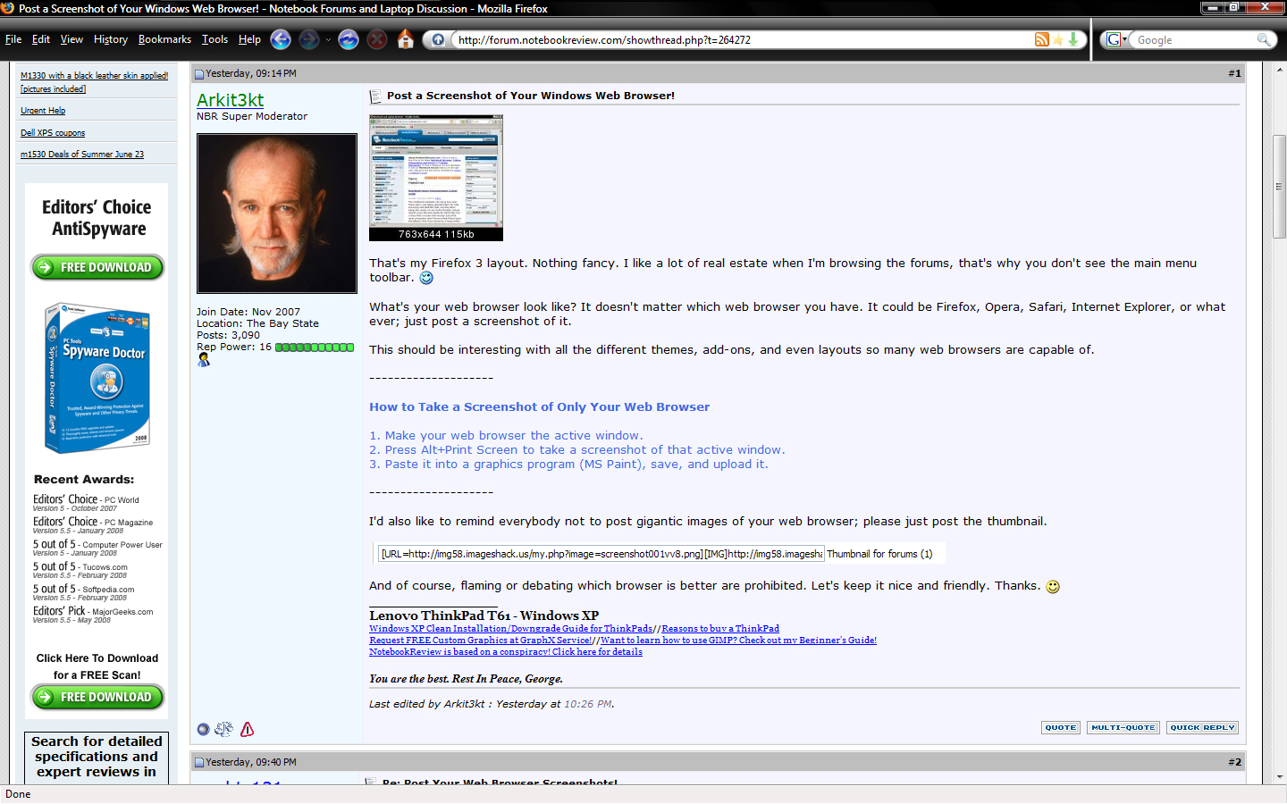Image resolution: width=1287 pixels, height=804 pixels.
Task: Open Dell XPS coupons link
Action: click(x=53, y=133)
